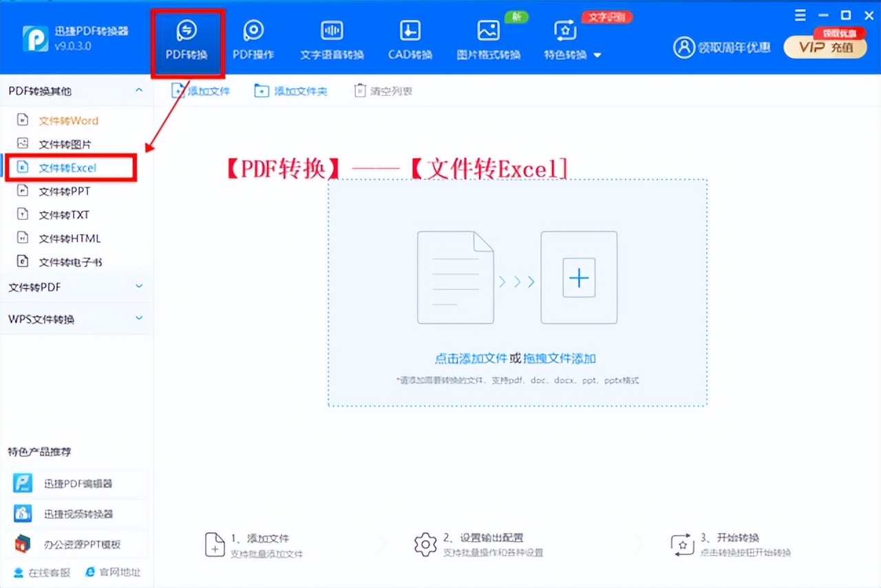Select 文件转TXT option
The image size is (881, 588).
64,215
